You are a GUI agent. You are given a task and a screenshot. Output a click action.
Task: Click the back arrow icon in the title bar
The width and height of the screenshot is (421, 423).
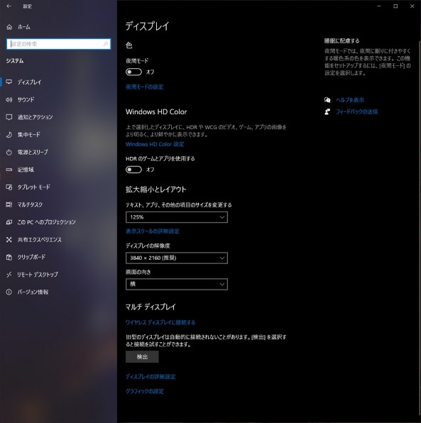(x=9, y=6)
